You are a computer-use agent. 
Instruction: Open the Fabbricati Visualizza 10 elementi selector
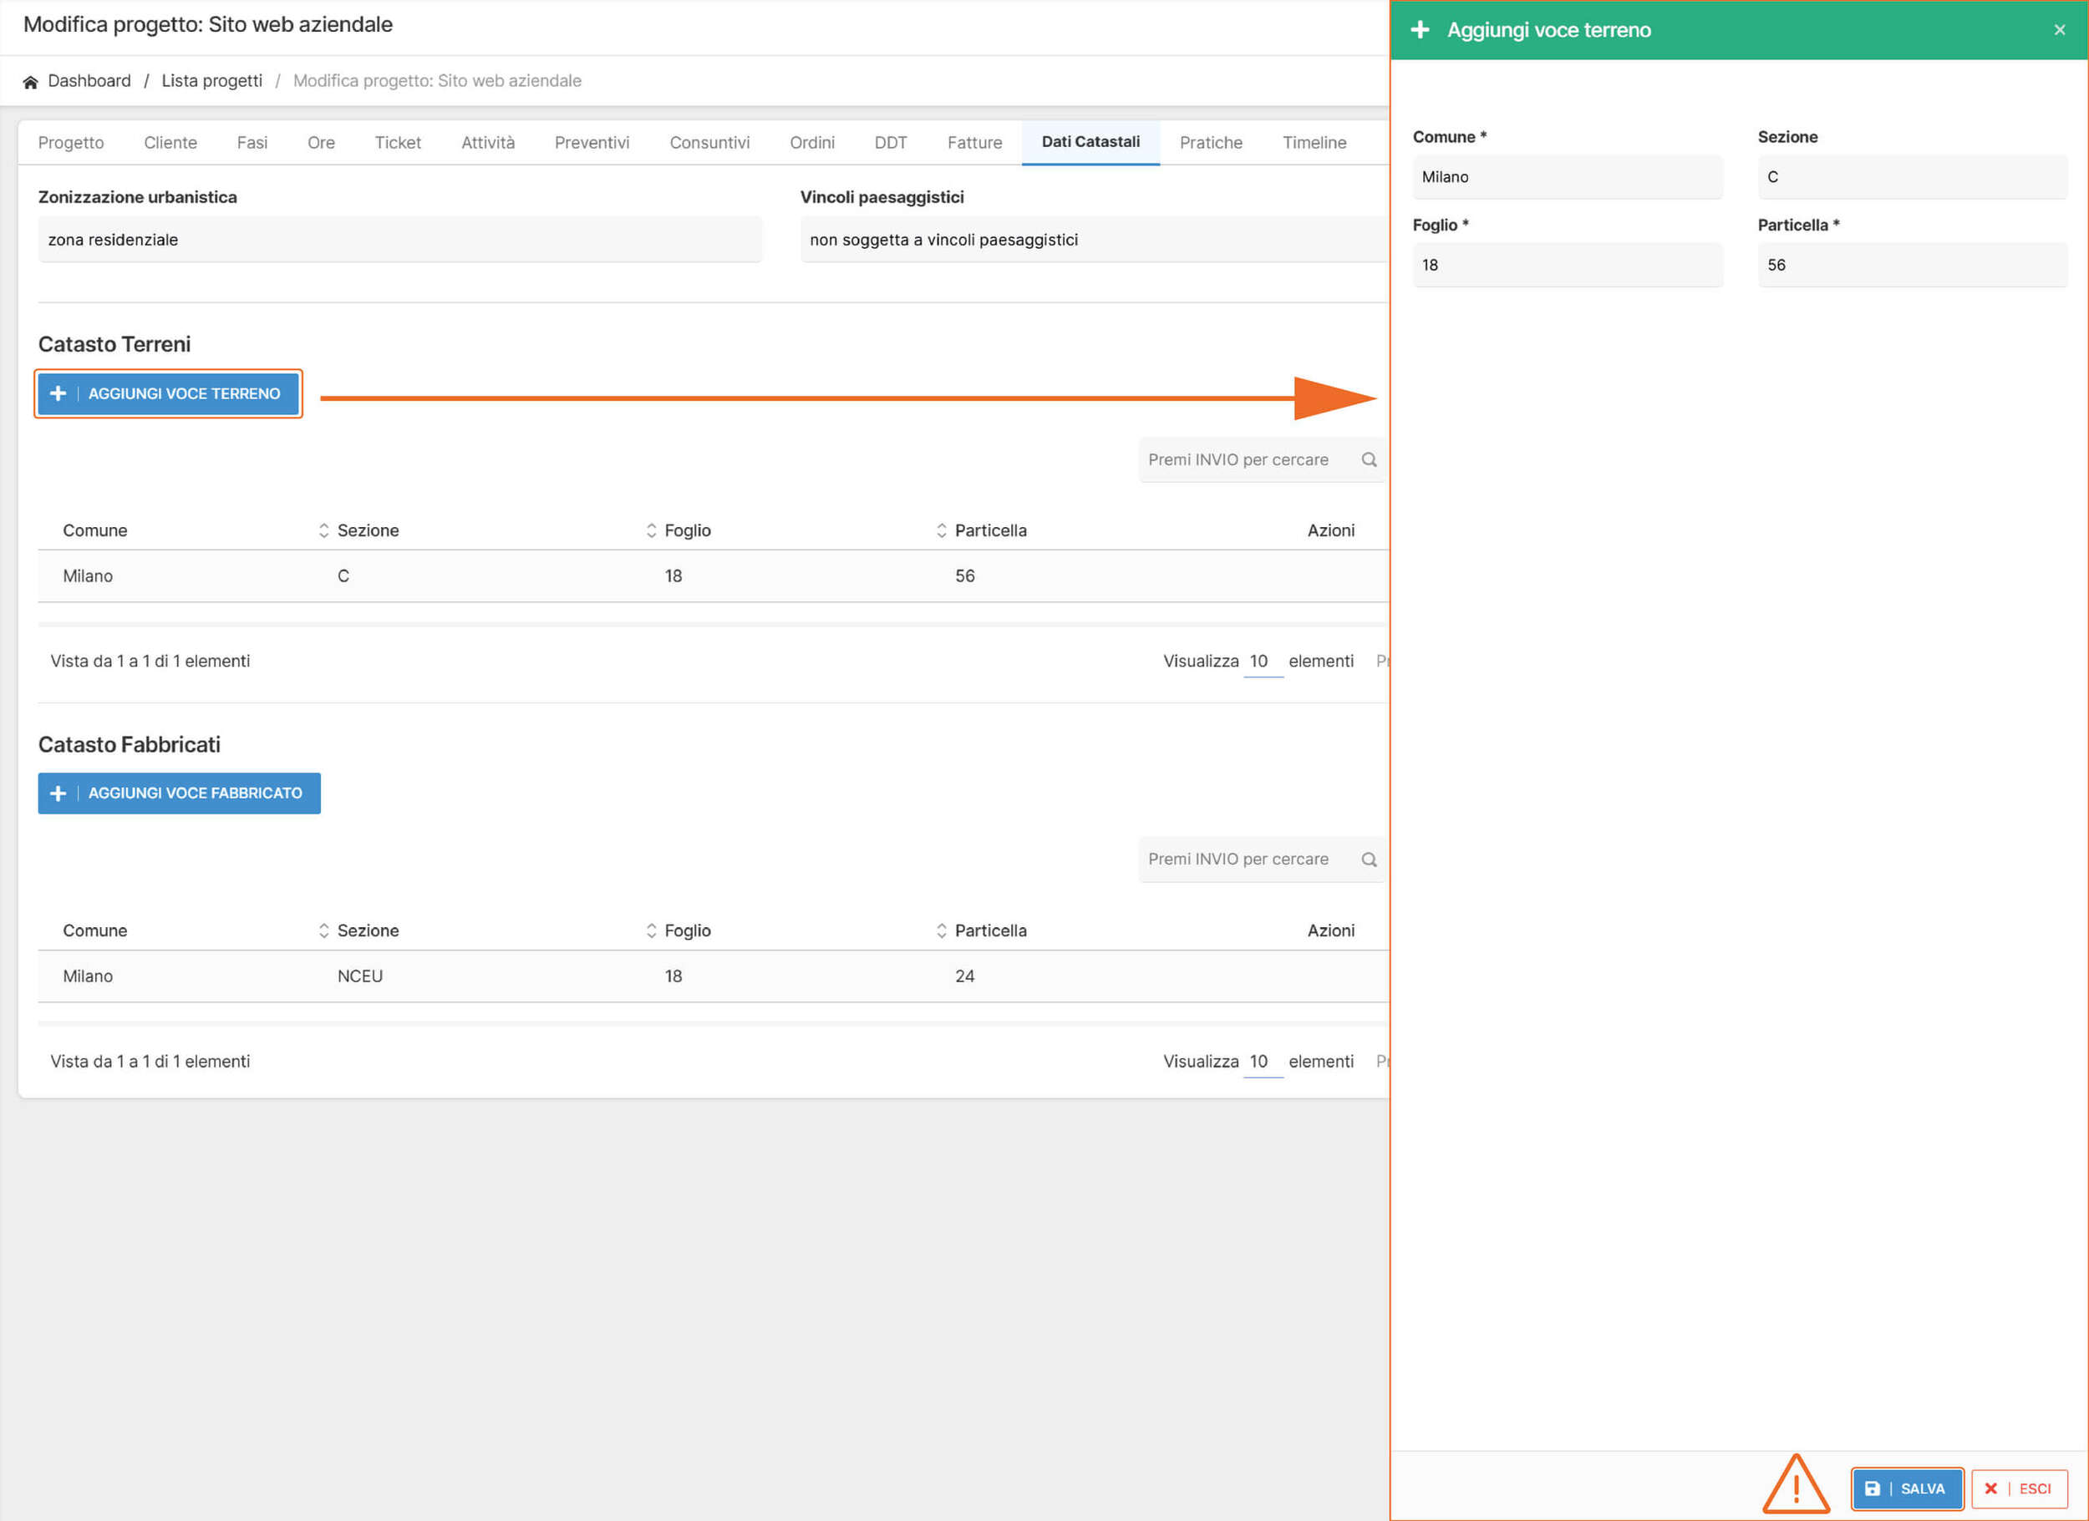click(1262, 1062)
